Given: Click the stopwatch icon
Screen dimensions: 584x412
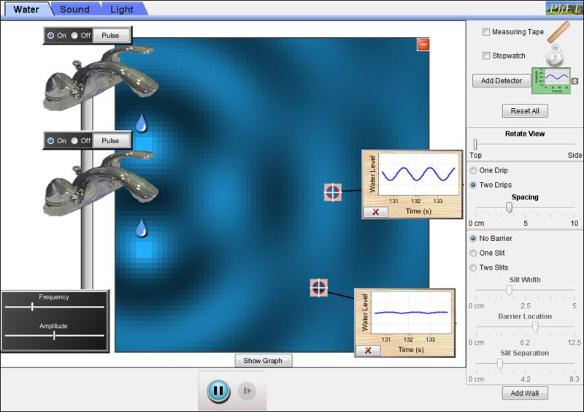Looking at the screenshot, I should 556,56.
